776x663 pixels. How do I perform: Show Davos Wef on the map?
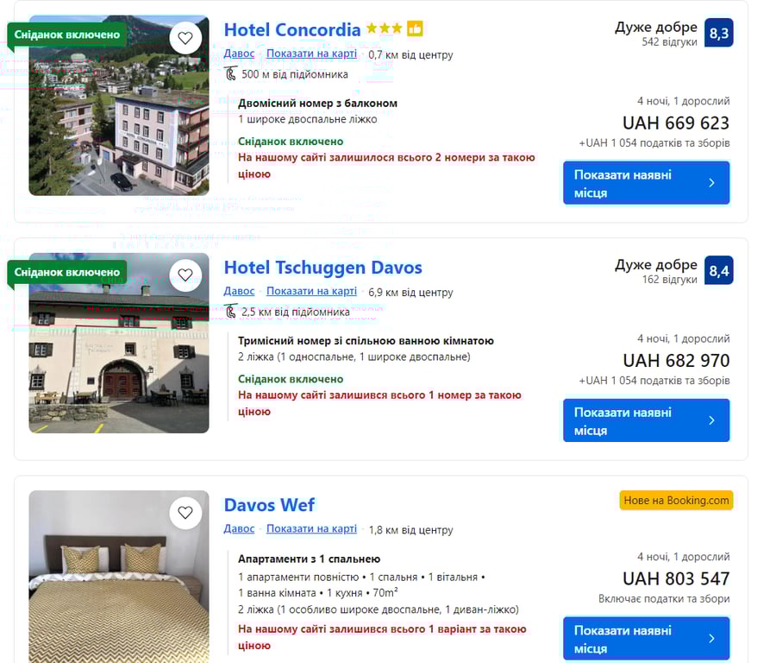[x=311, y=528]
